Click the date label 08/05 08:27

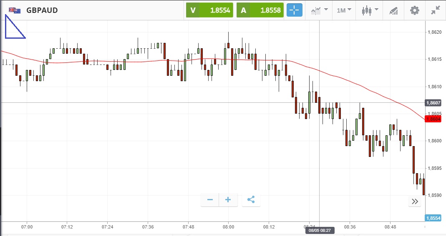(x=320, y=230)
